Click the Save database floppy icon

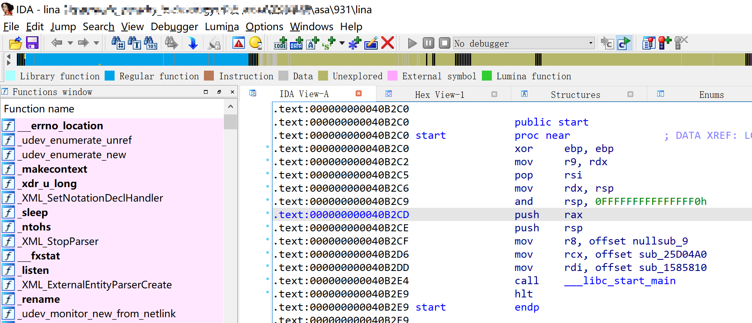tap(32, 43)
